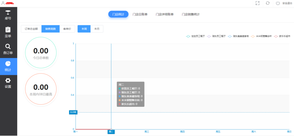Select the 统计 statistics sidebar item
Viewport: 294px width, 136px height.
tap(9, 66)
